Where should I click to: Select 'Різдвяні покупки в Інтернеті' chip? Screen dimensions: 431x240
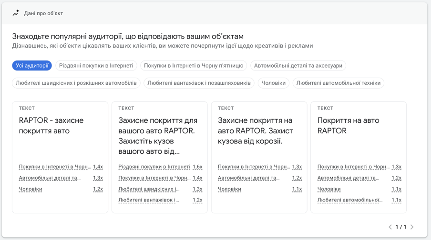(x=96, y=66)
